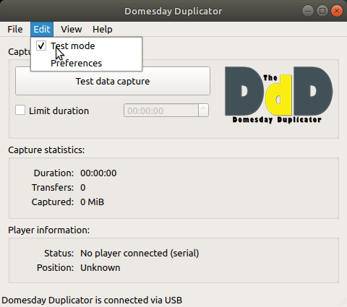Maximize the Domesday Duplicator window
Image resolution: width=347 pixels, height=307 pixels.
click(x=322, y=11)
